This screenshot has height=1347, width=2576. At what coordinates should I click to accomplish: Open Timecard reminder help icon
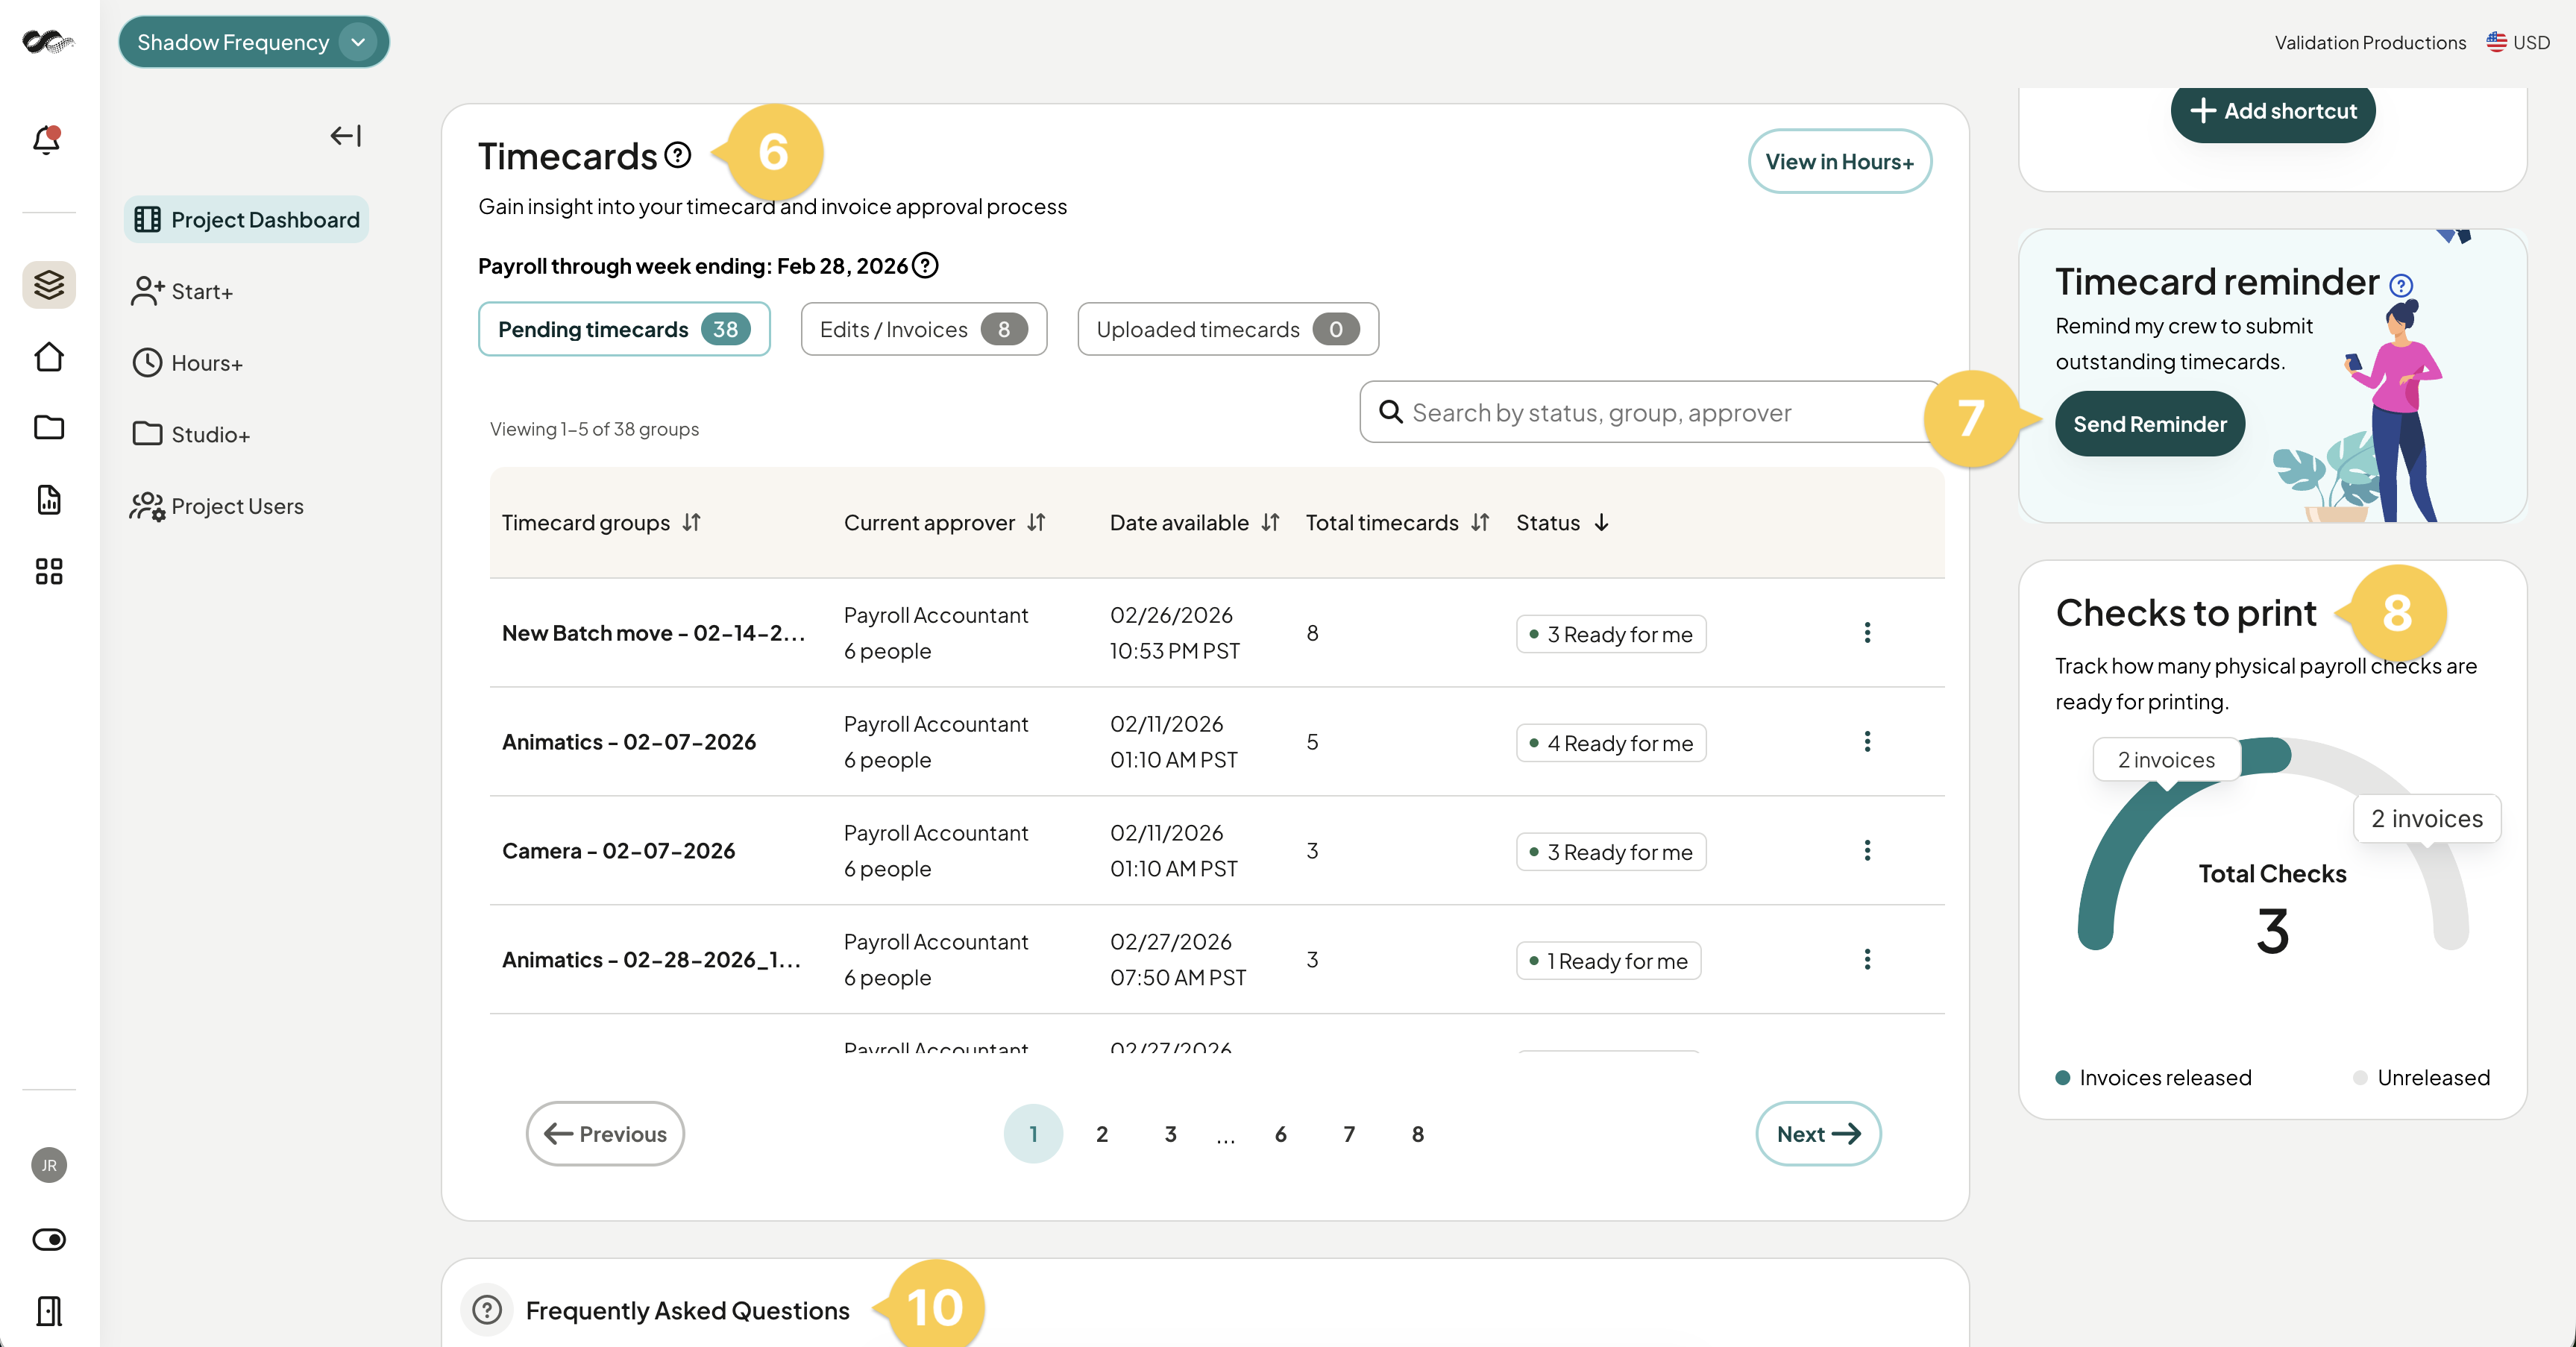click(x=2401, y=286)
